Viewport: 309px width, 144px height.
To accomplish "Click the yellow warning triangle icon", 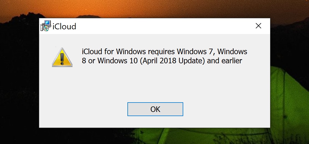I will point(62,57).
